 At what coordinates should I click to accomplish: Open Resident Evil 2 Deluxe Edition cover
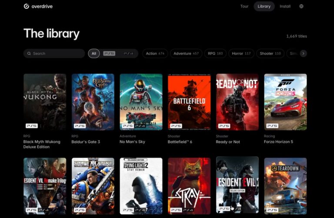pos(237,185)
